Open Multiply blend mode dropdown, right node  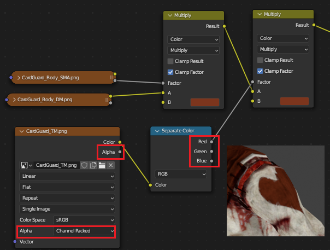pyautogui.click(x=283, y=49)
